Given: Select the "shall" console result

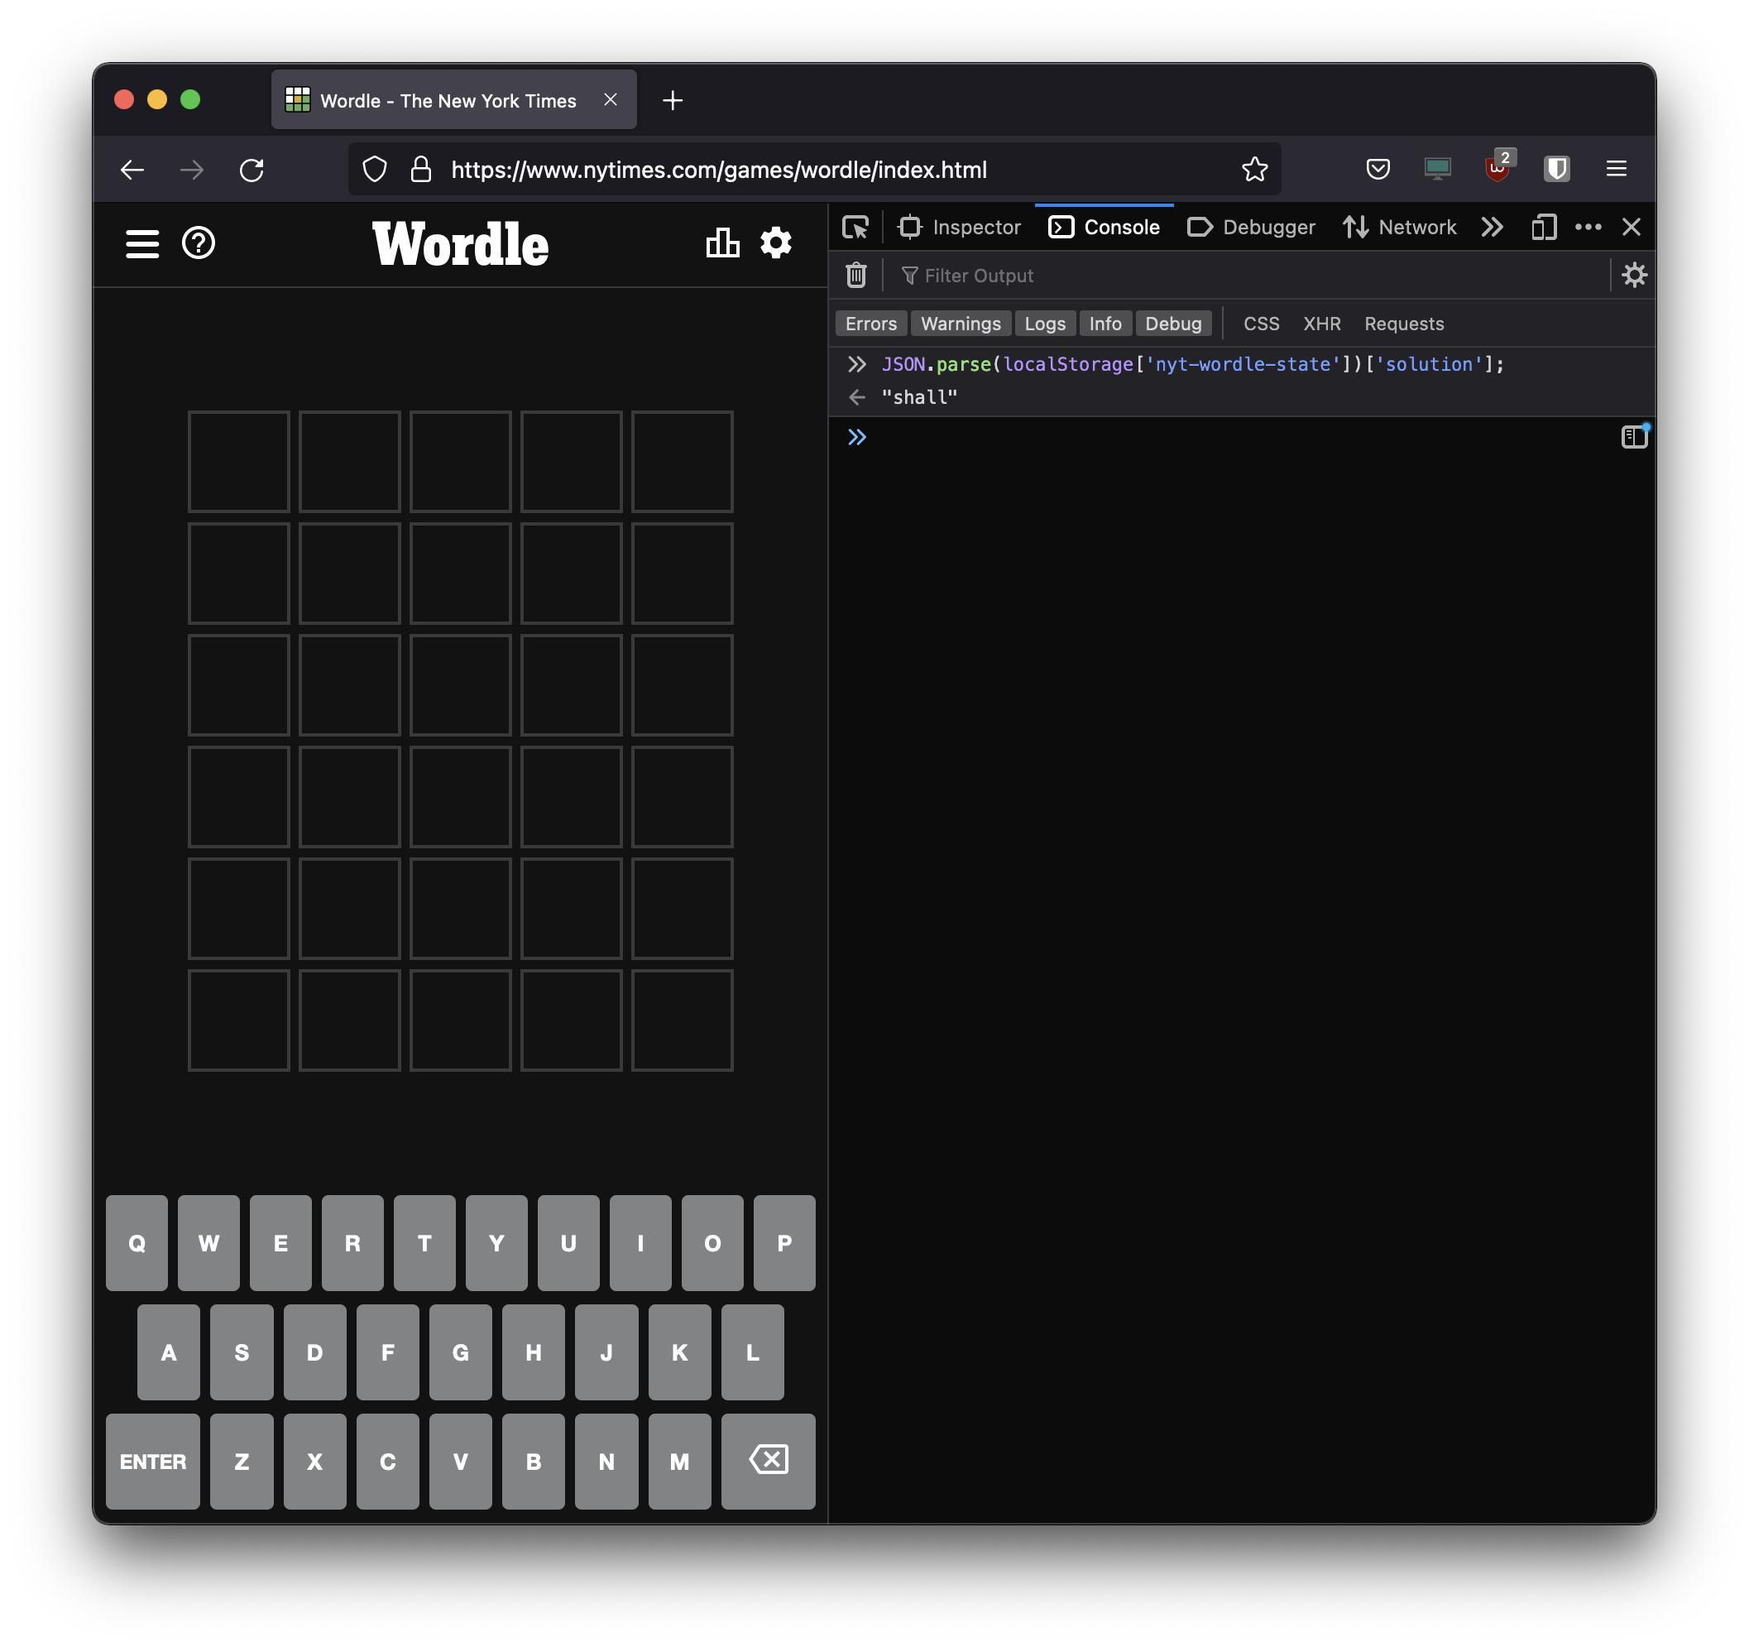Looking at the screenshot, I should tap(919, 398).
